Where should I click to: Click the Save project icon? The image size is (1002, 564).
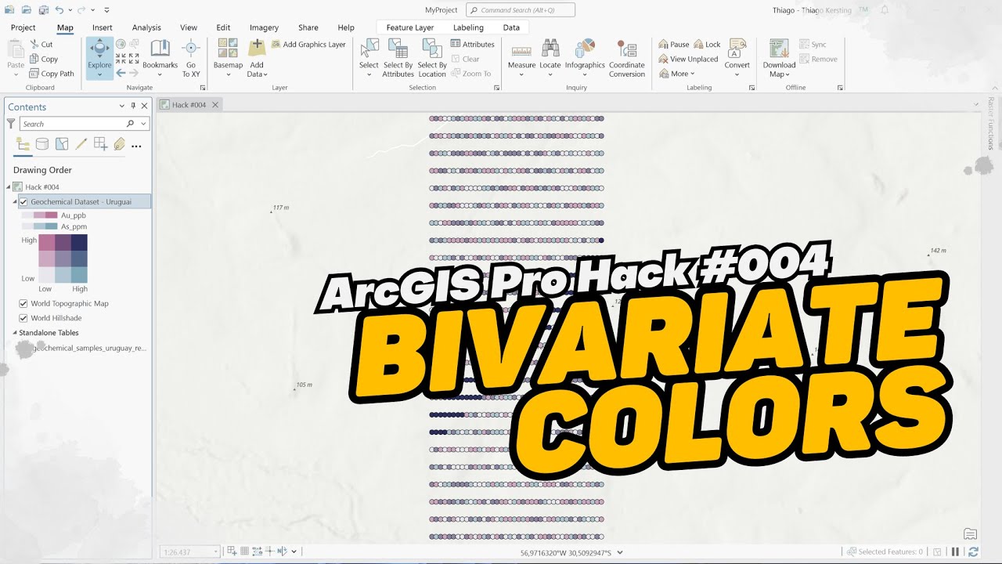43,9
